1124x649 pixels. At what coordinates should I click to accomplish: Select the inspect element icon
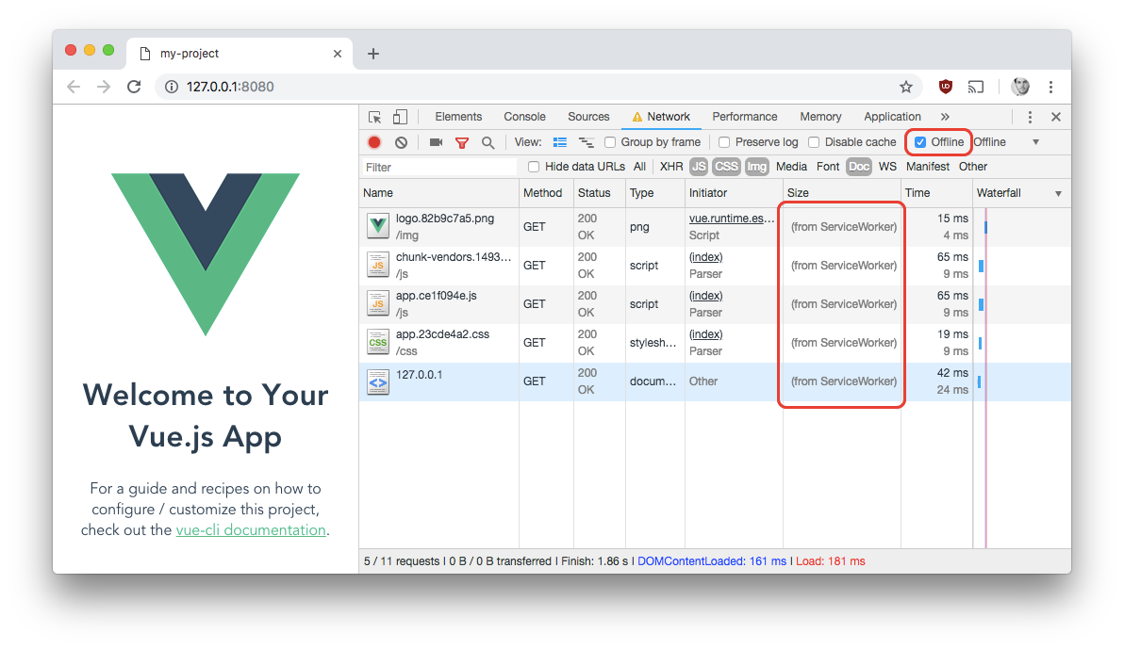pos(374,116)
